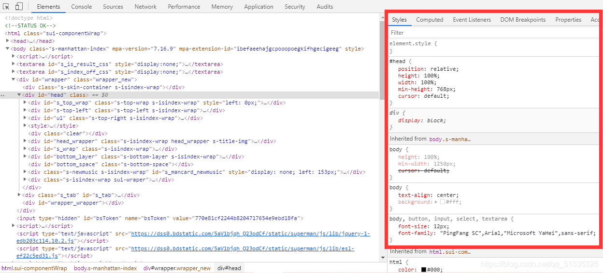
Task: Switch to the Performance tab
Action: 184,7
